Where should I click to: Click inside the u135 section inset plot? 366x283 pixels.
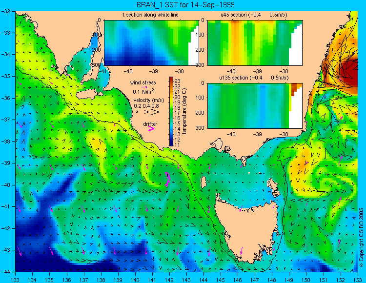tap(255, 106)
